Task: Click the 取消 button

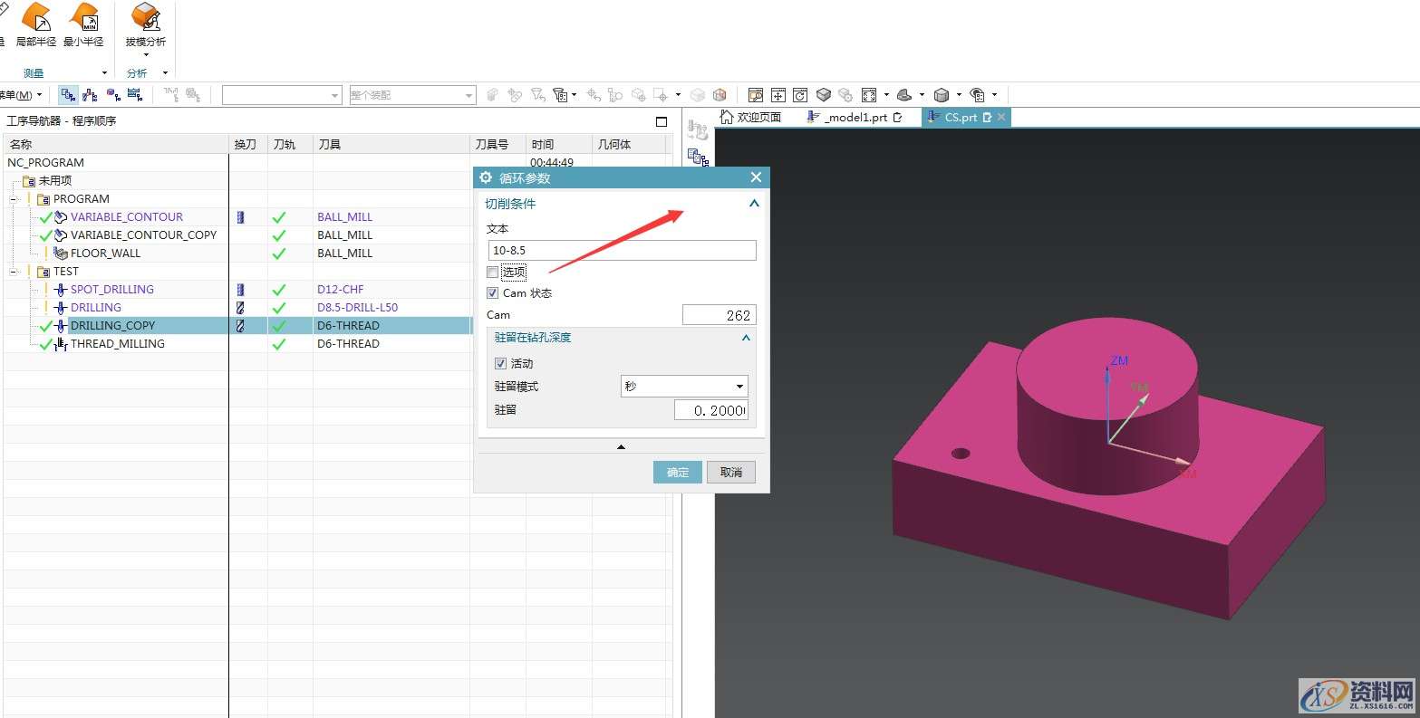Action: click(730, 473)
